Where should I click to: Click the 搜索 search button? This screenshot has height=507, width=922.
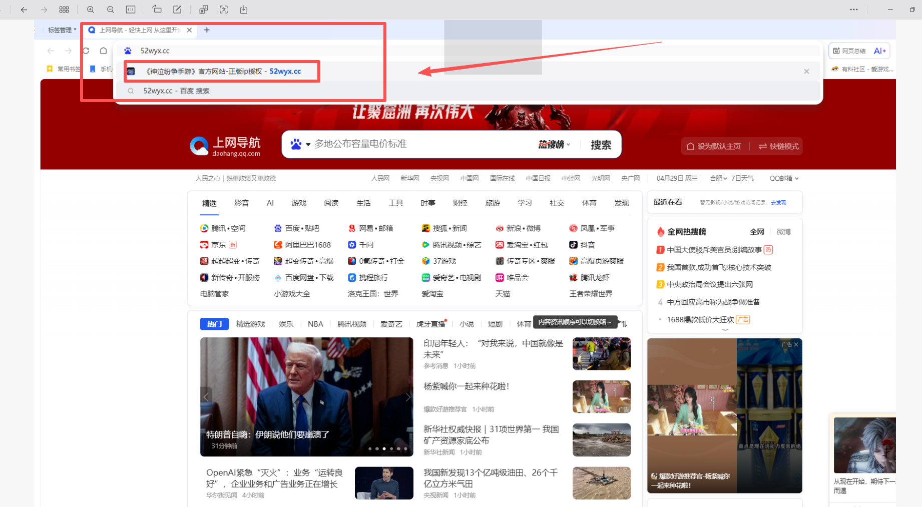point(601,145)
